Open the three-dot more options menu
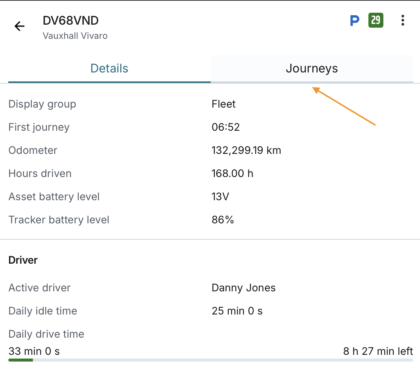Screen dimensions: 420x372 tap(402, 21)
